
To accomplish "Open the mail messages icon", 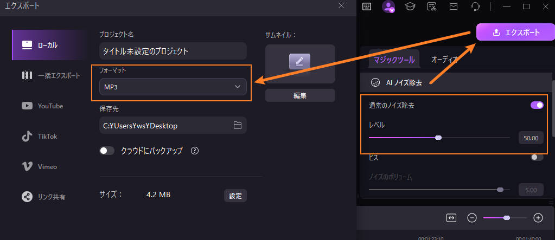I will (454, 7).
